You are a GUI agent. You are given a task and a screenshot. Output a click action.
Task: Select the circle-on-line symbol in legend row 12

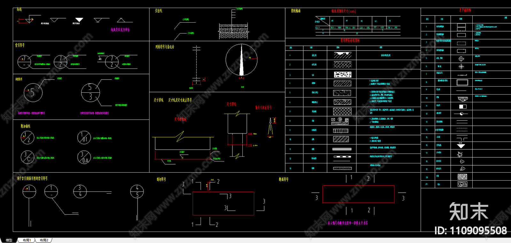click(x=461, y=114)
